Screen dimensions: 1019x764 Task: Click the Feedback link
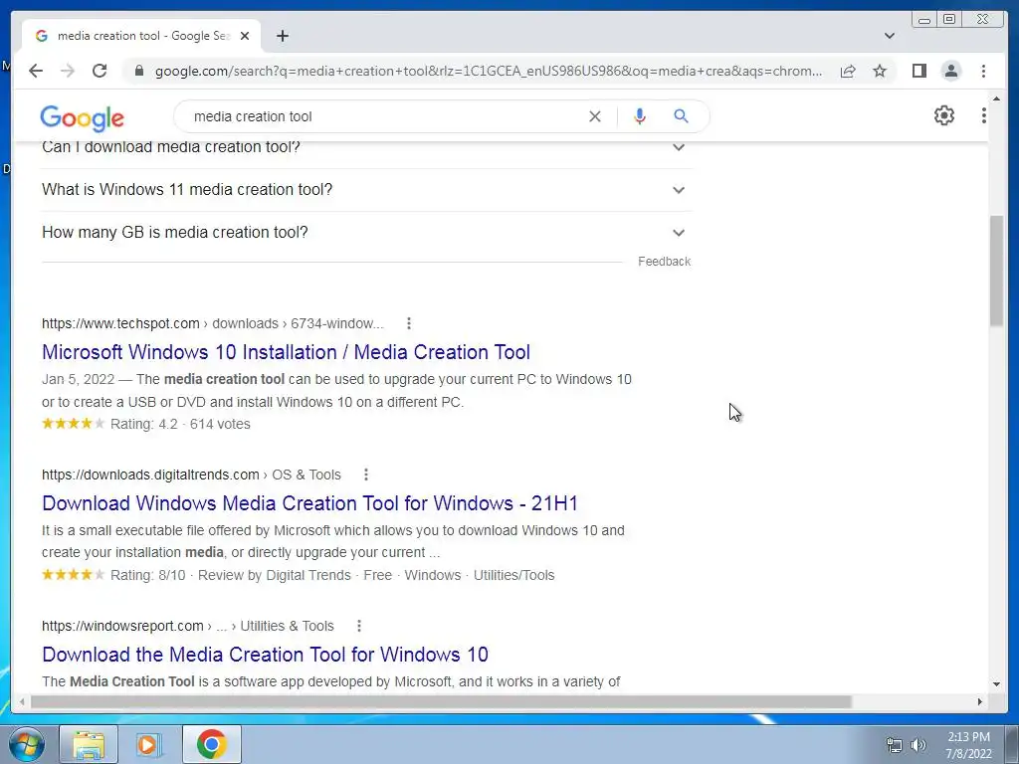point(664,262)
